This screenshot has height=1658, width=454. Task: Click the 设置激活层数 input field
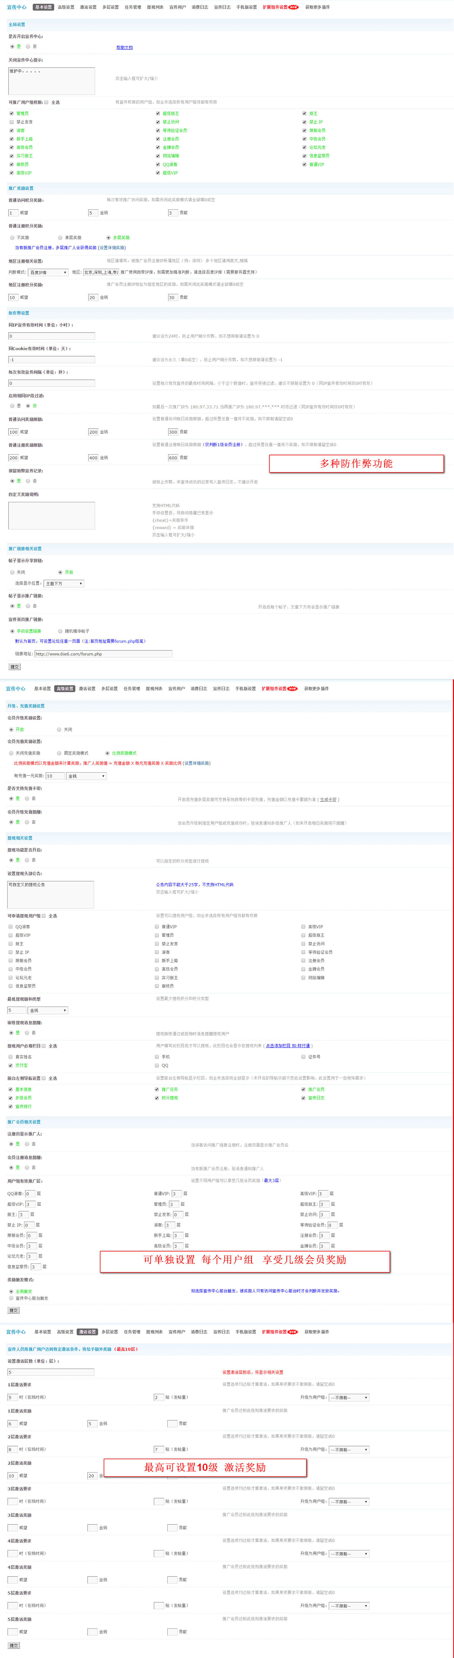[51, 1372]
